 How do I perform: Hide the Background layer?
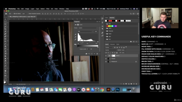[106, 62]
